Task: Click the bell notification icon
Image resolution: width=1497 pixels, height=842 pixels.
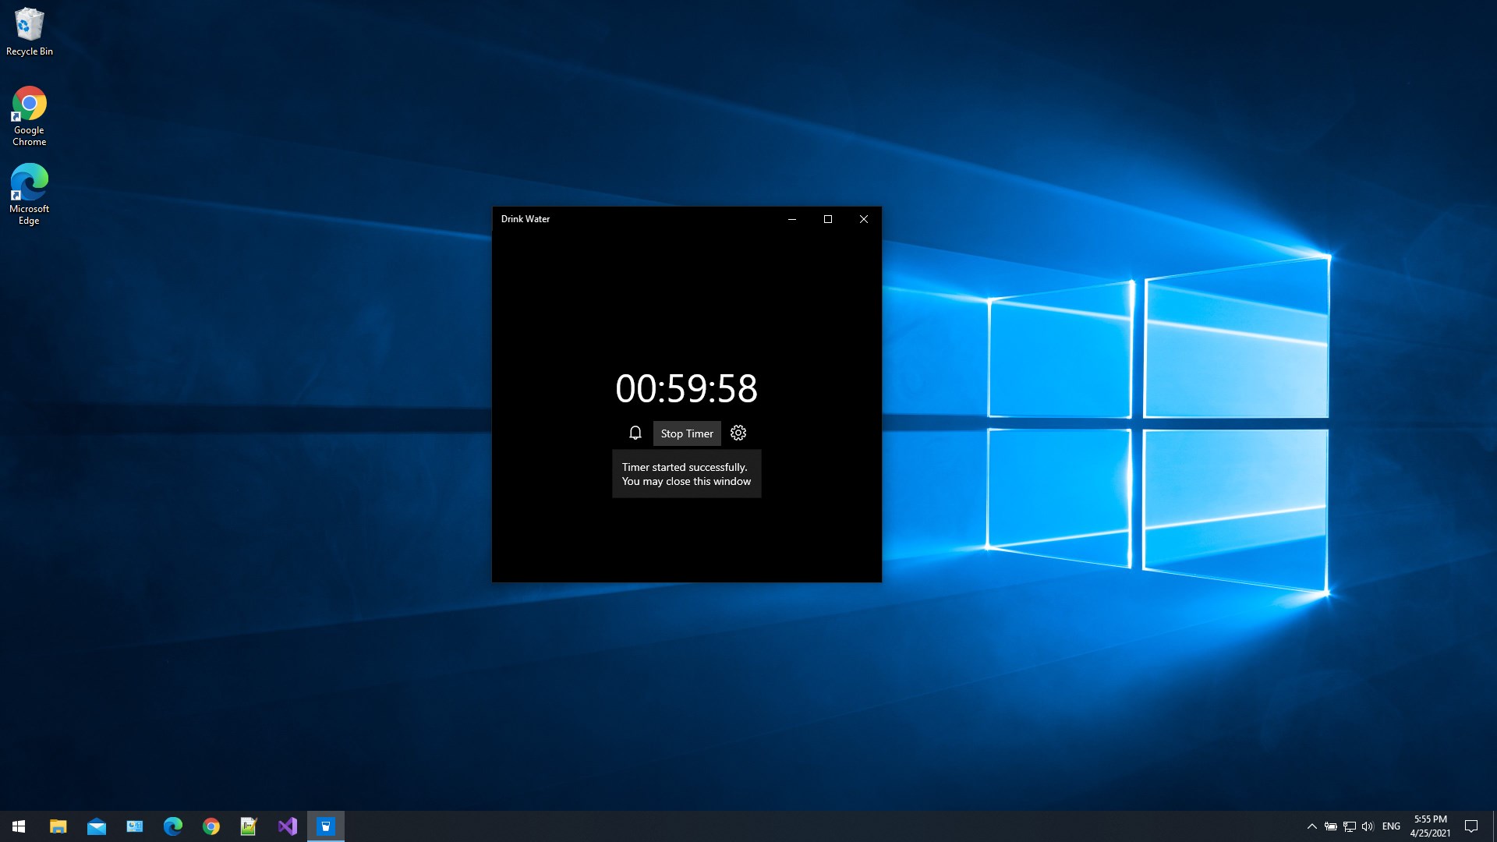Action: click(x=635, y=433)
